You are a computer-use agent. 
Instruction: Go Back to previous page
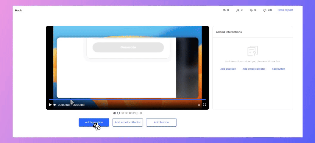coord(18,10)
